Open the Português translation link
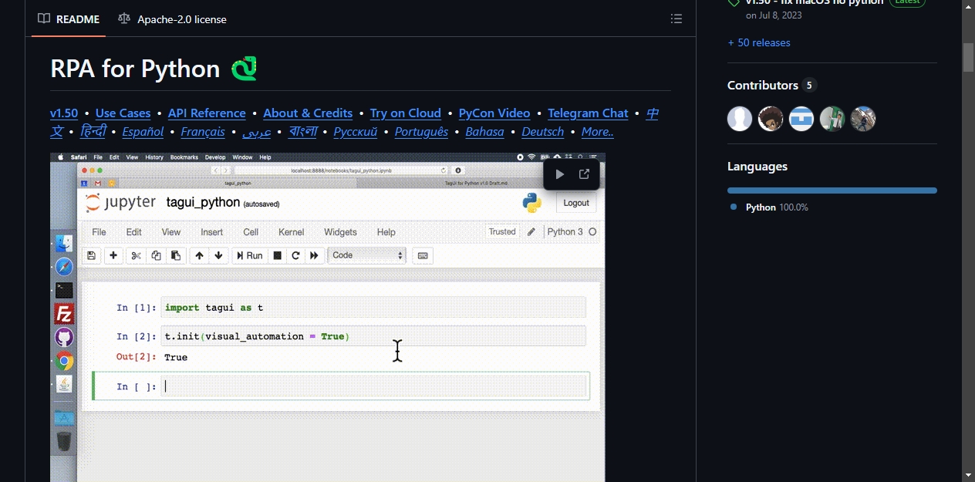The image size is (975, 482). 421,132
